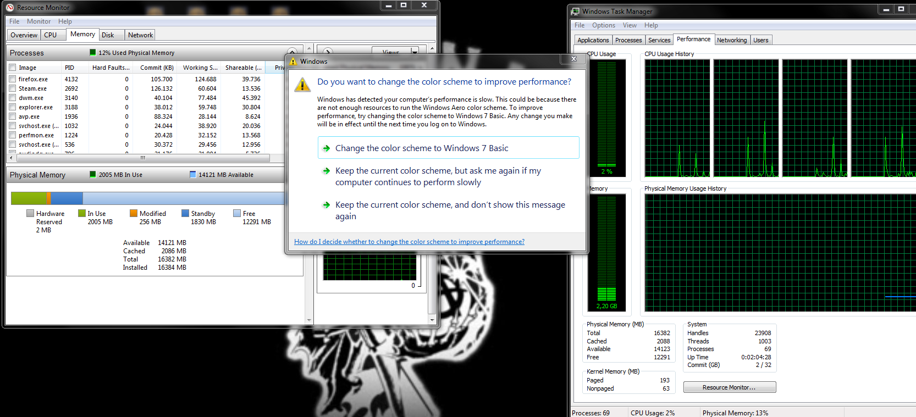Click green arrow next to don't show again option
The image size is (916, 417).
coord(326,205)
